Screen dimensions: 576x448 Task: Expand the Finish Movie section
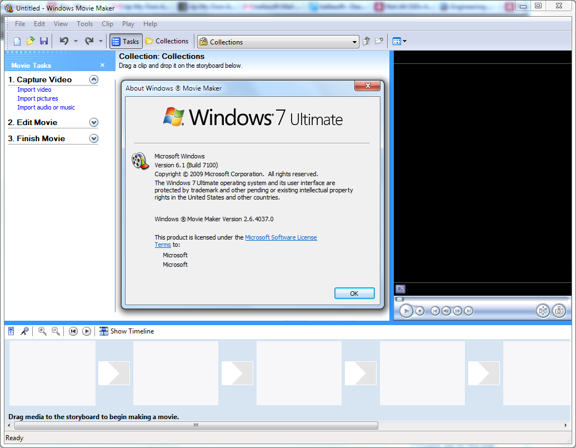[x=94, y=138]
